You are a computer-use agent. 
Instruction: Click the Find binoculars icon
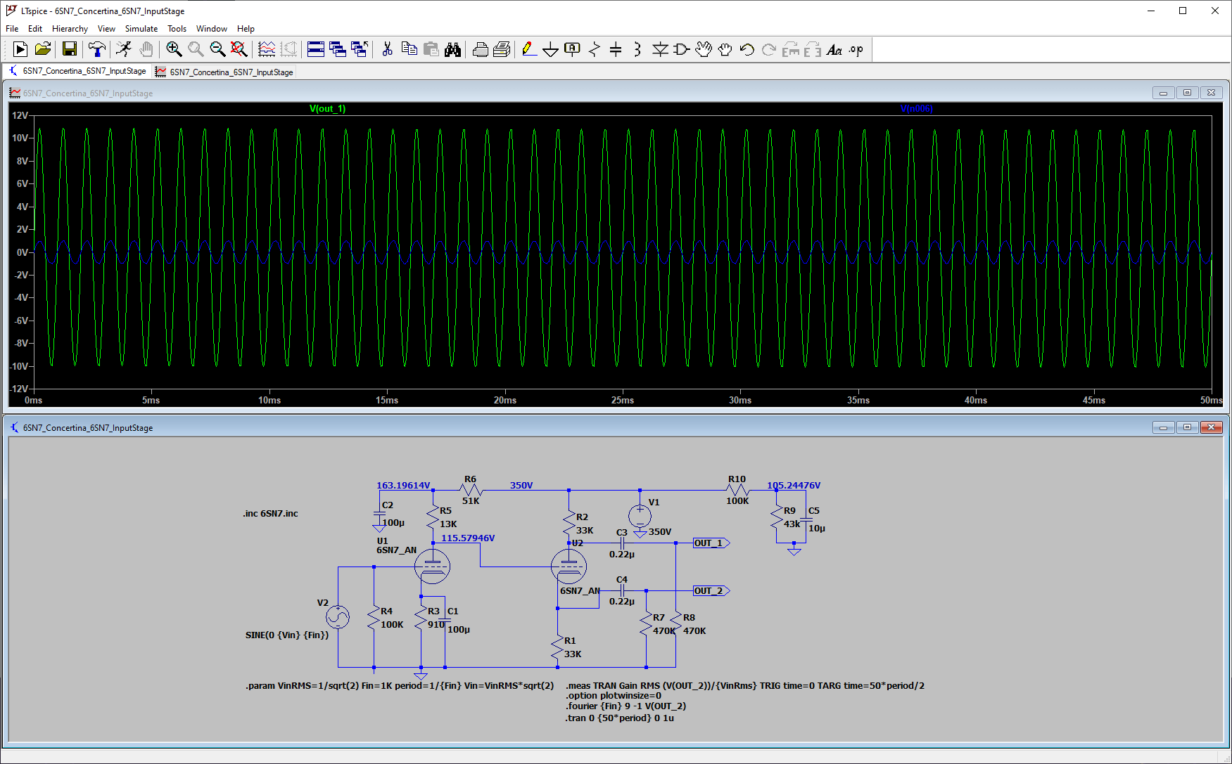452,49
